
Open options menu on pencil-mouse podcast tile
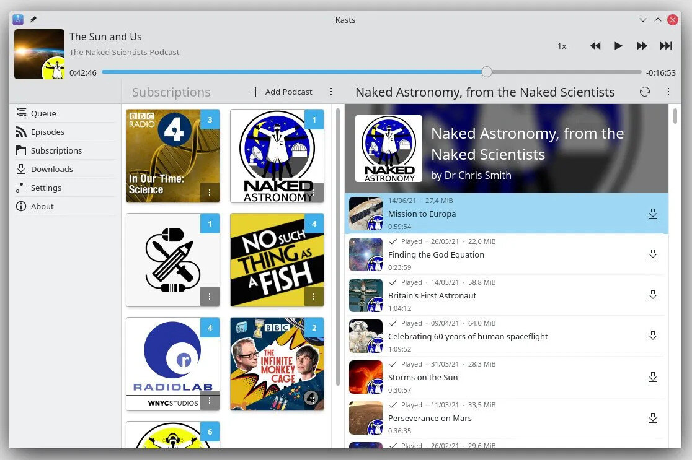click(x=210, y=297)
